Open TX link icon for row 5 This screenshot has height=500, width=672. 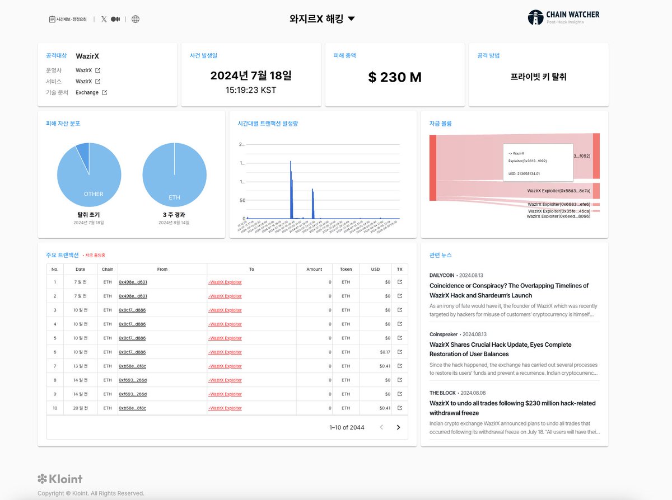pyautogui.click(x=399, y=338)
